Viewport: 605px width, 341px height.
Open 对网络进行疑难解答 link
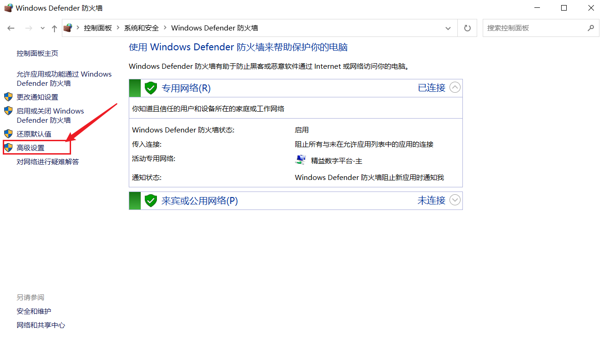click(48, 162)
